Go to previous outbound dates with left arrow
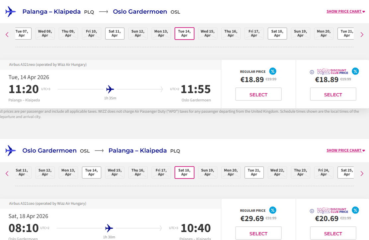This screenshot has height=240, width=369. point(7,34)
